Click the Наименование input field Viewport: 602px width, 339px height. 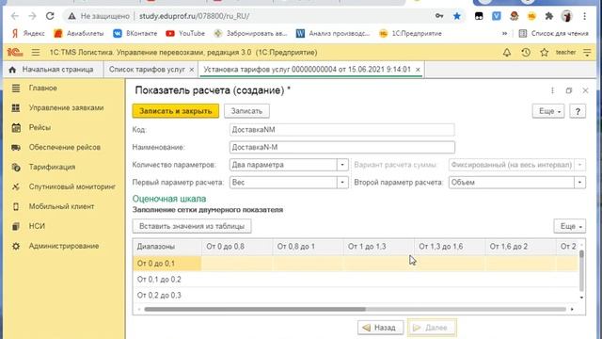(x=342, y=147)
